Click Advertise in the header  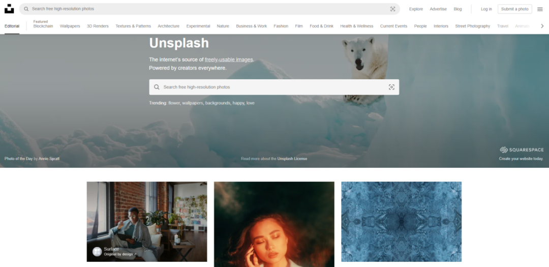click(438, 9)
